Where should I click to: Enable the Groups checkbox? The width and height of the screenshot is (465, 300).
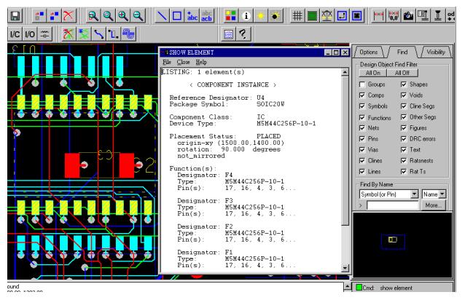click(x=362, y=84)
